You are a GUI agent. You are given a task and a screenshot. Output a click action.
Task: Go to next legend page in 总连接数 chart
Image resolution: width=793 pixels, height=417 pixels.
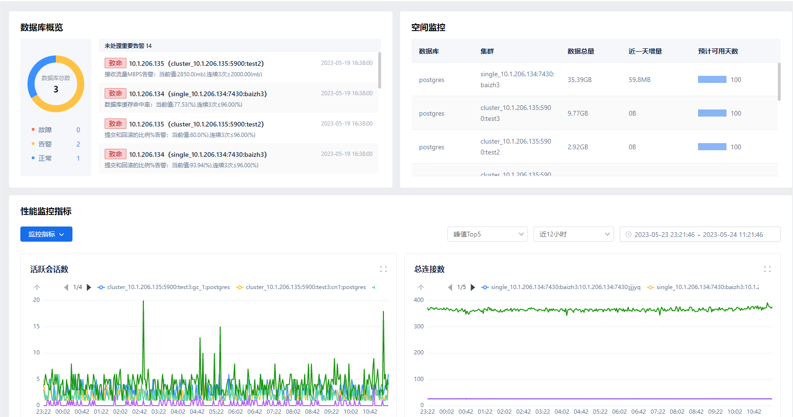click(473, 287)
